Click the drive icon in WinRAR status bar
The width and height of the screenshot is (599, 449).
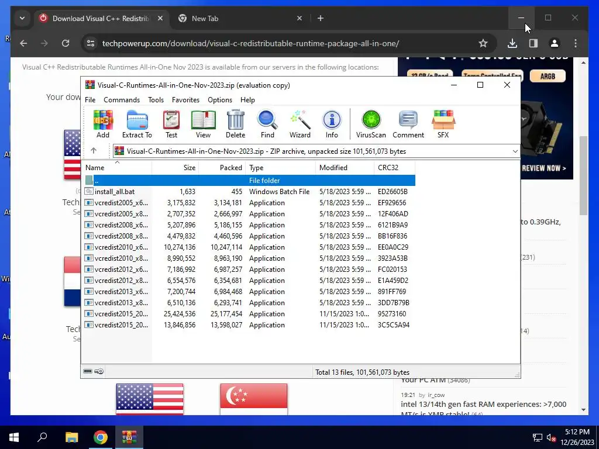pyautogui.click(x=88, y=371)
